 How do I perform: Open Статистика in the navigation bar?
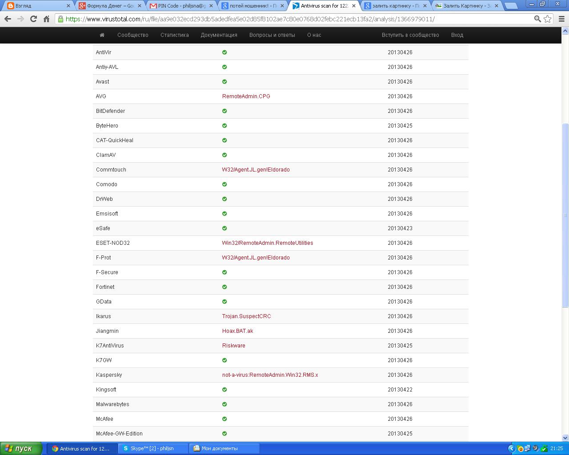175,35
